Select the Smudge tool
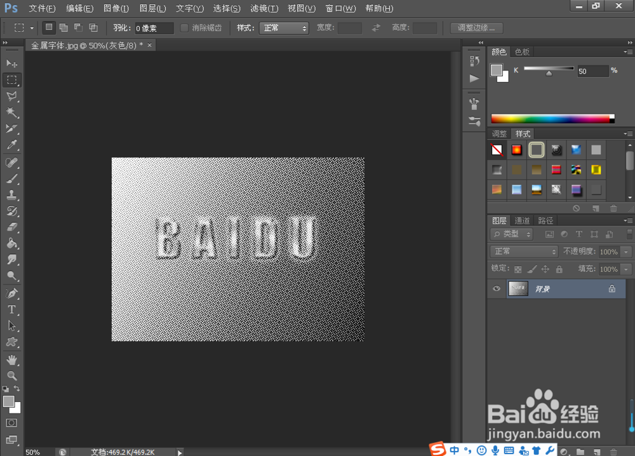Screen dimensions: 635x456 coord(11,260)
